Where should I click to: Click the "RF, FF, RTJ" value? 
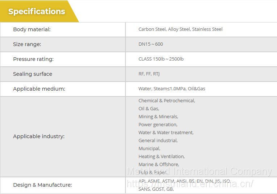click(x=149, y=74)
